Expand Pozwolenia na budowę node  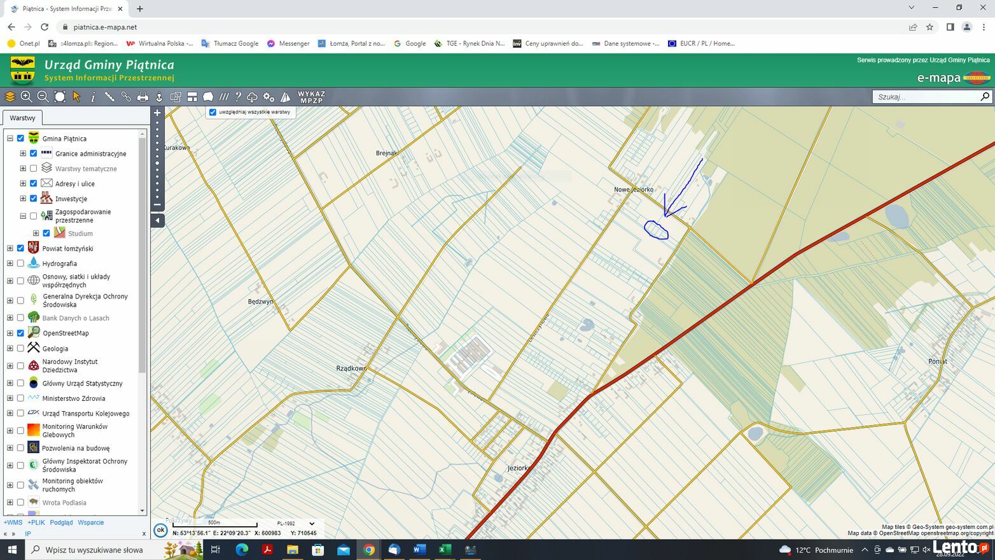click(x=10, y=448)
